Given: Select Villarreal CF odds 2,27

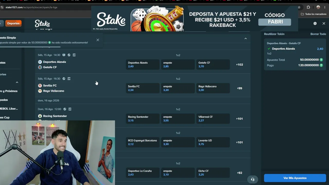Looking at the screenshot, I should 213,119.
